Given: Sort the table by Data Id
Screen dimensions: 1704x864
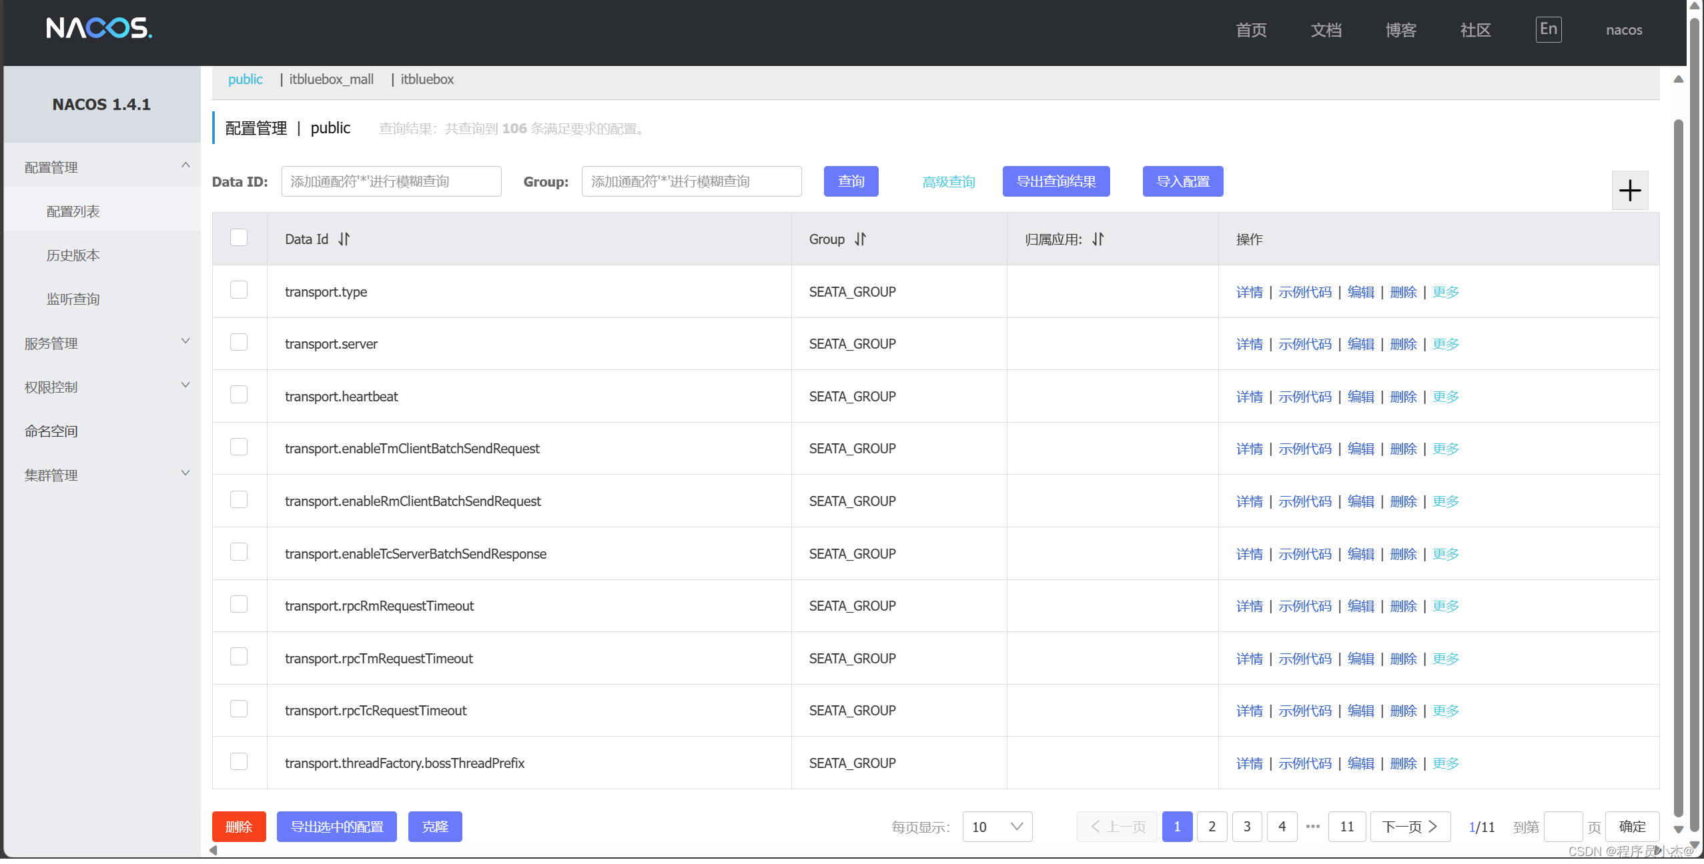Looking at the screenshot, I should (344, 239).
